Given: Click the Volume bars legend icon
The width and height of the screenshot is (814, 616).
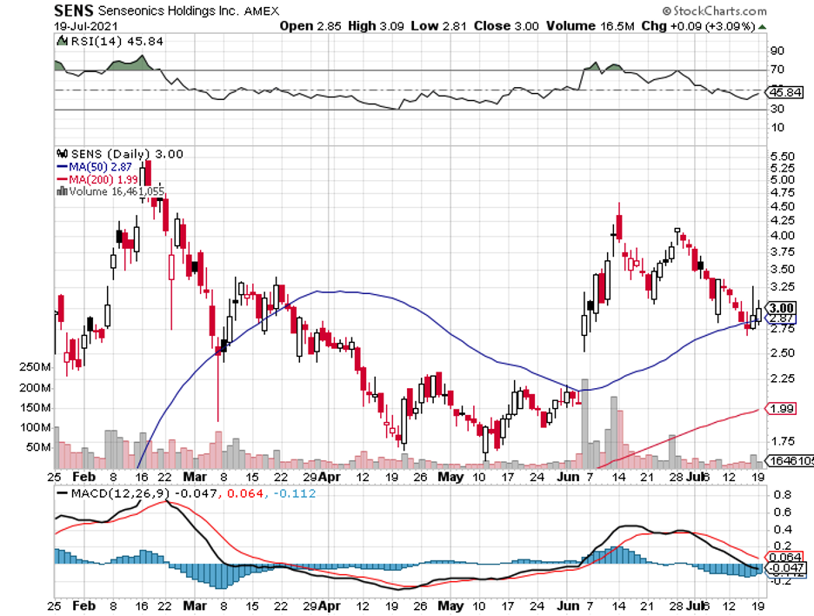Looking at the screenshot, I should 62,191.
